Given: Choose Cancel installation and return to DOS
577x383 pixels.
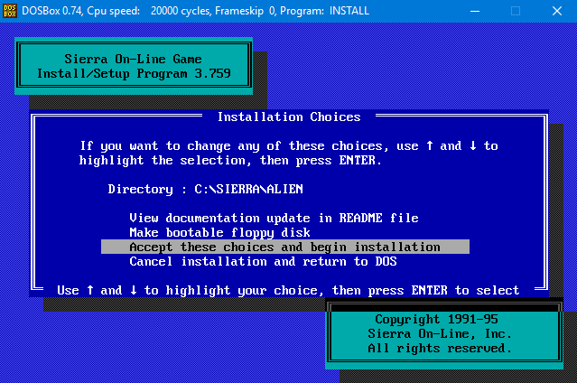Looking at the screenshot, I should [x=263, y=261].
